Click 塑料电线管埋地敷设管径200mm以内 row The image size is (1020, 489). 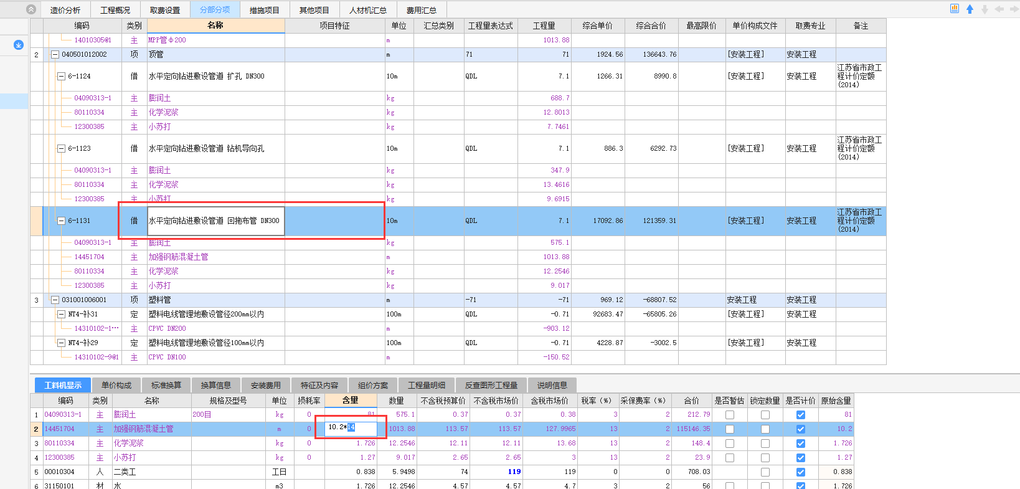(x=458, y=315)
